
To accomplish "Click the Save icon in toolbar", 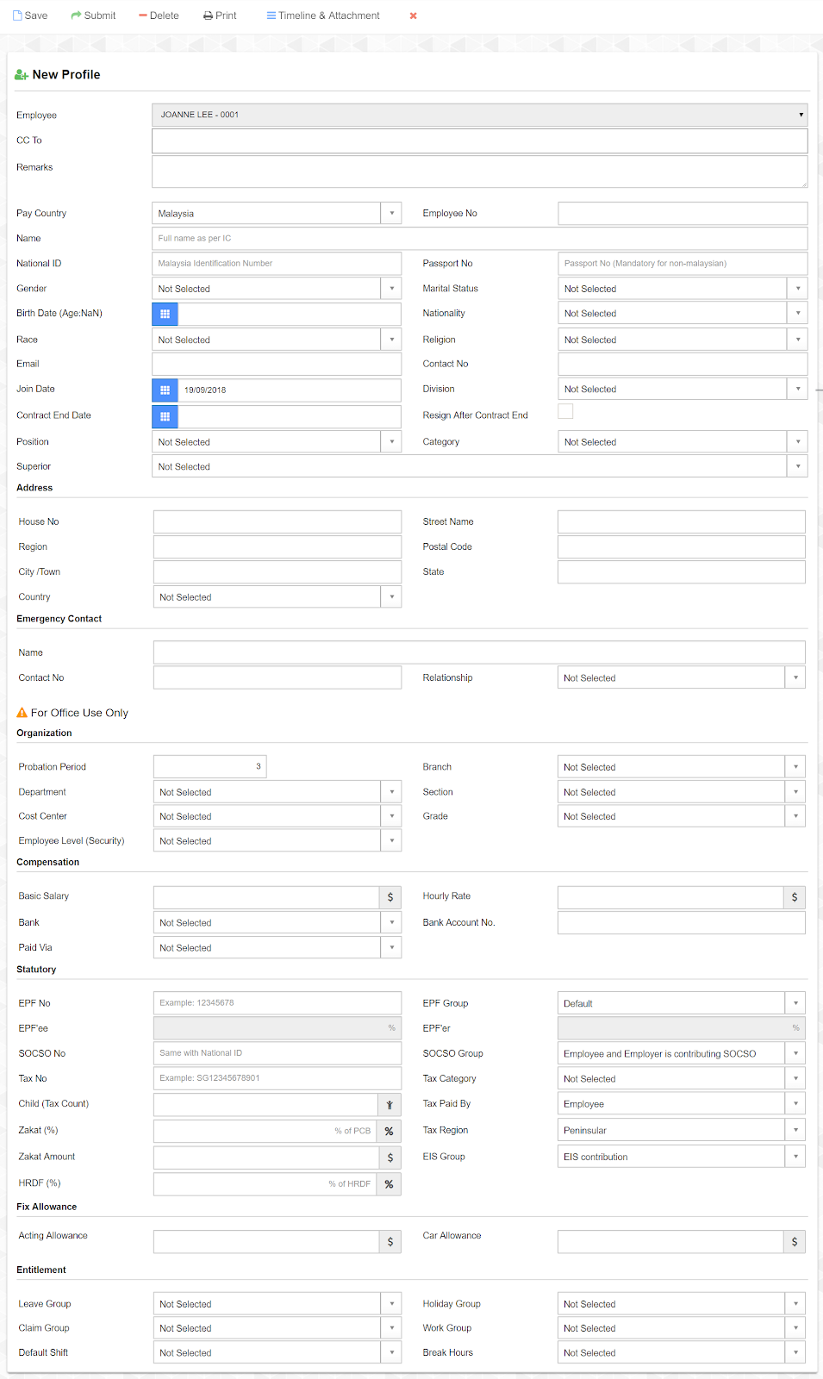I will click(x=18, y=16).
